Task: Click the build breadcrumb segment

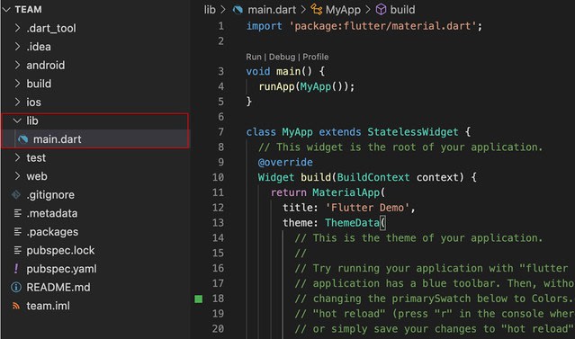Action: tap(402, 10)
